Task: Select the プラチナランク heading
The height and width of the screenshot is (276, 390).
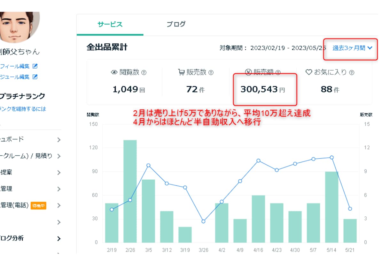Action: [22, 96]
